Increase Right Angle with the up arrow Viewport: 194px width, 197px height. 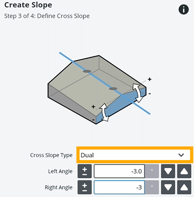[184, 187]
